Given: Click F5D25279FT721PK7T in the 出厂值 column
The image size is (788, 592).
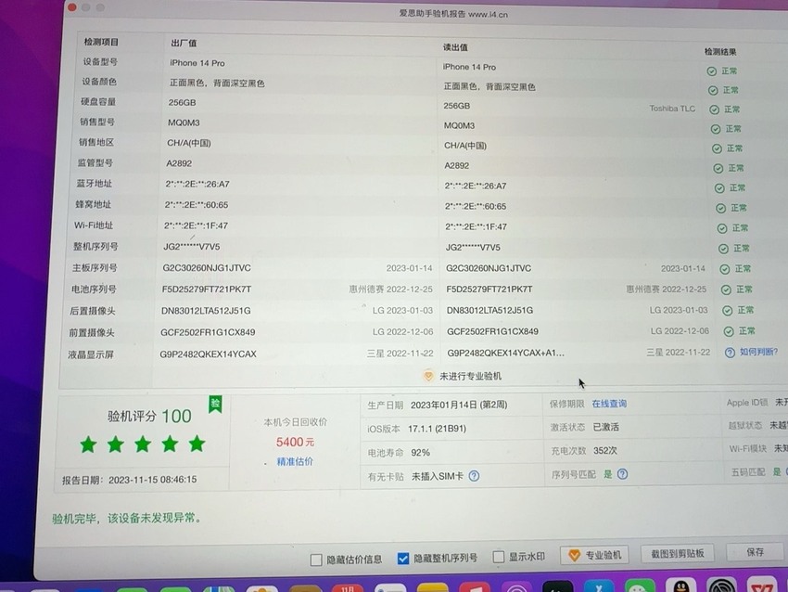Looking at the screenshot, I should pyautogui.click(x=207, y=290).
